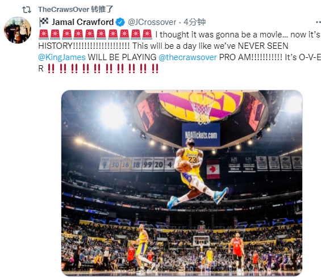Click the first red siren emoji

[x=44, y=35]
